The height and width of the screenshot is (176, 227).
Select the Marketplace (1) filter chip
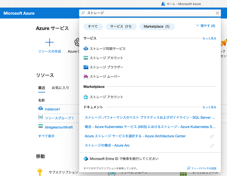[157, 26]
